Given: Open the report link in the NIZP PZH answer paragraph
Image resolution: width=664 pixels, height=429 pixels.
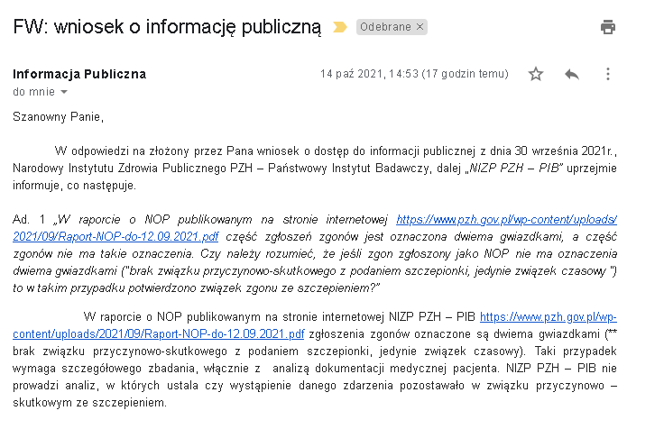Looking at the screenshot, I should (549, 316).
